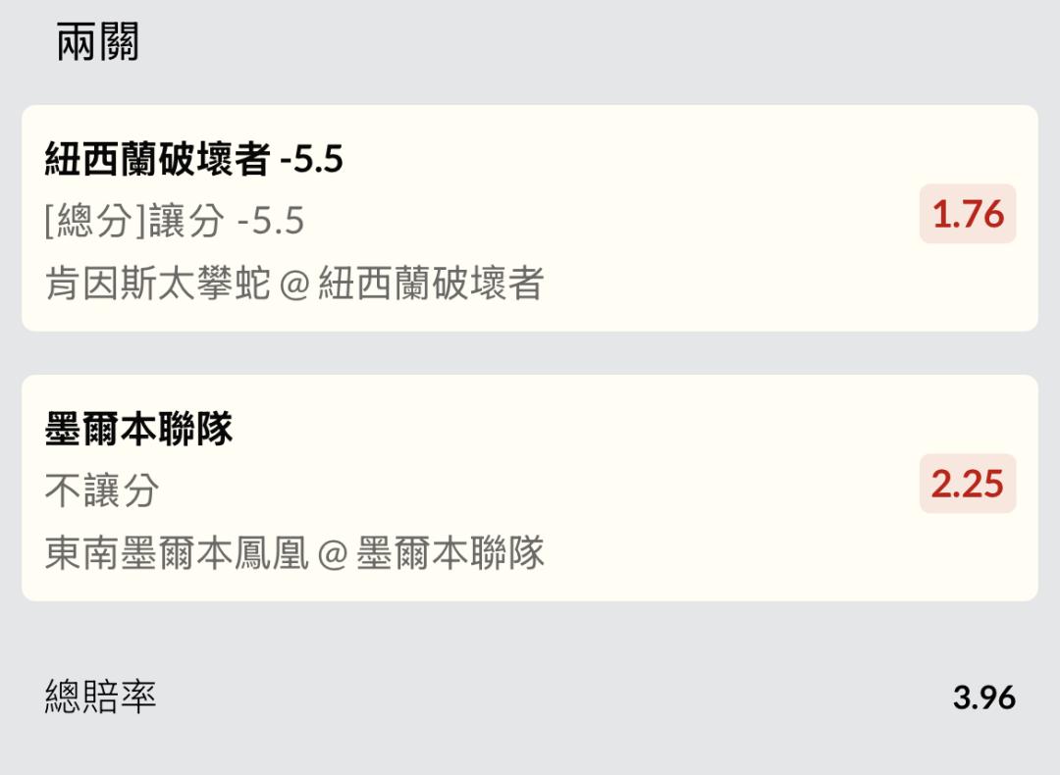Click the 3.96 total odds value
1060x775 pixels.
click(984, 697)
